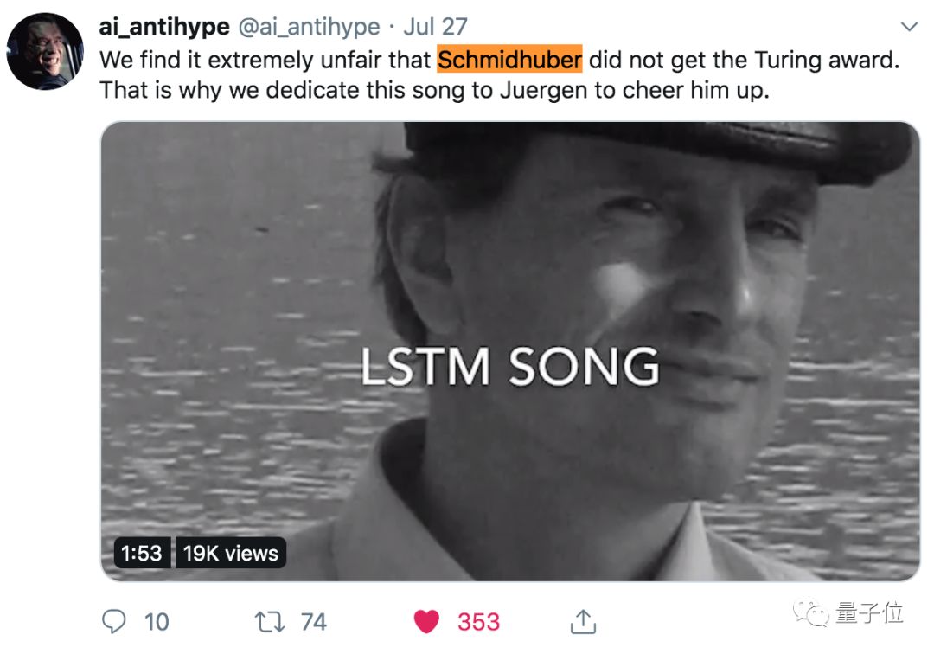
Task: Open the ai_antihype display name
Action: [x=164, y=27]
